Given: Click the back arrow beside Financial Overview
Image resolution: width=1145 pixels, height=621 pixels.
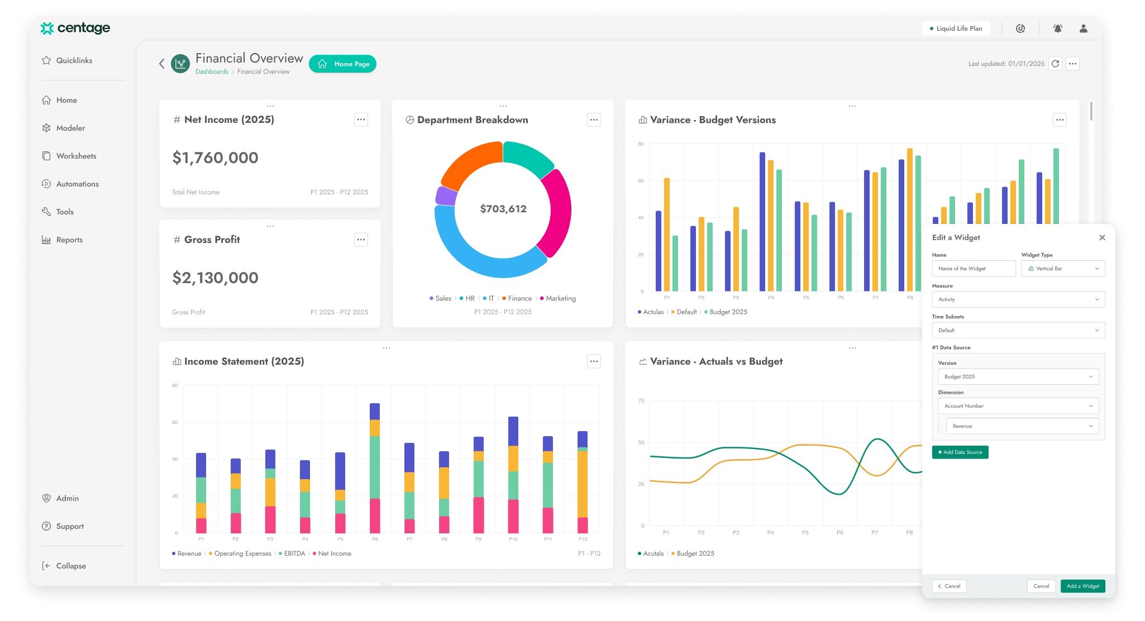Looking at the screenshot, I should (162, 64).
